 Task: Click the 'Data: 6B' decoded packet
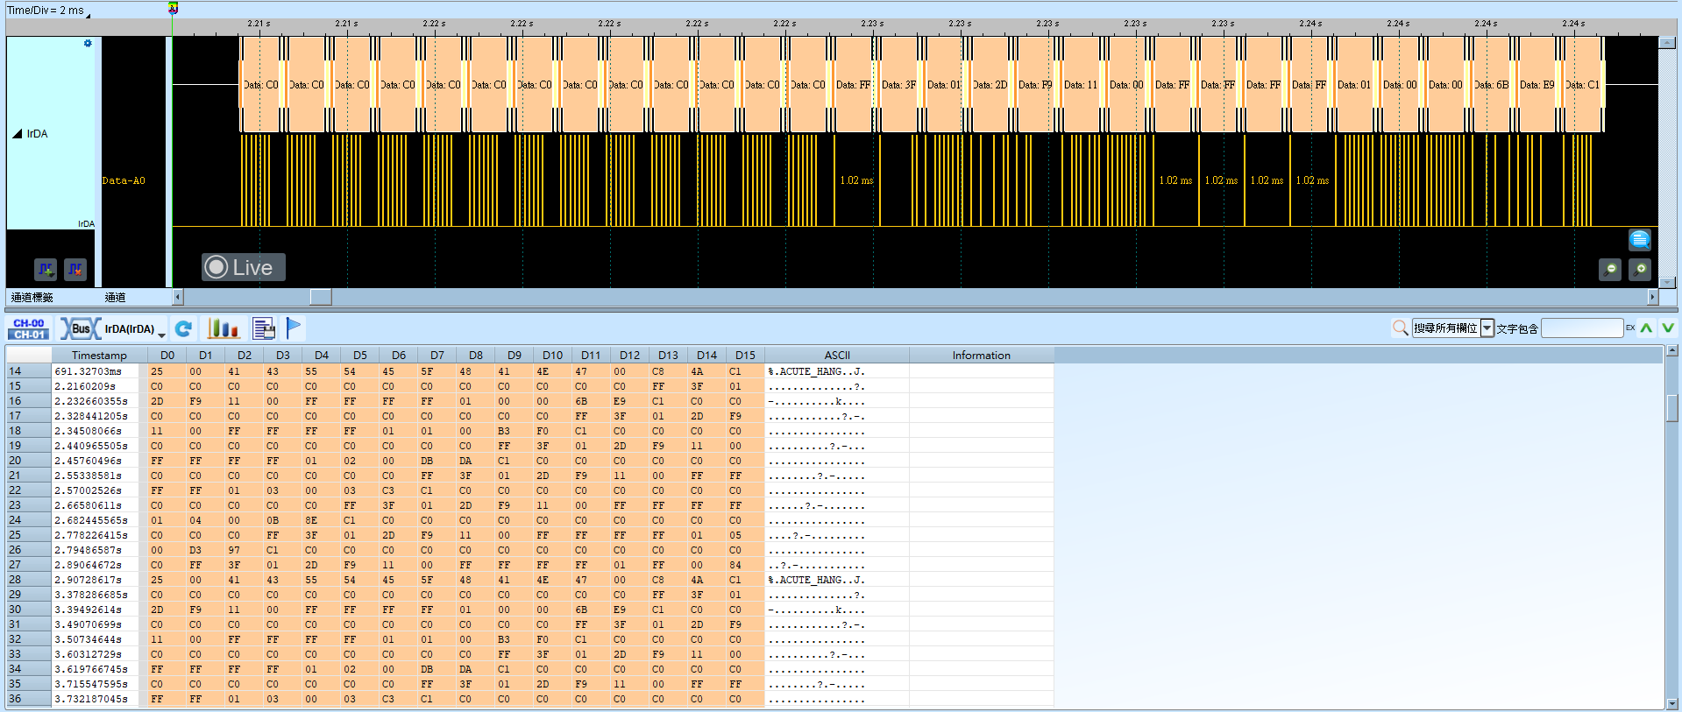[x=1491, y=85]
